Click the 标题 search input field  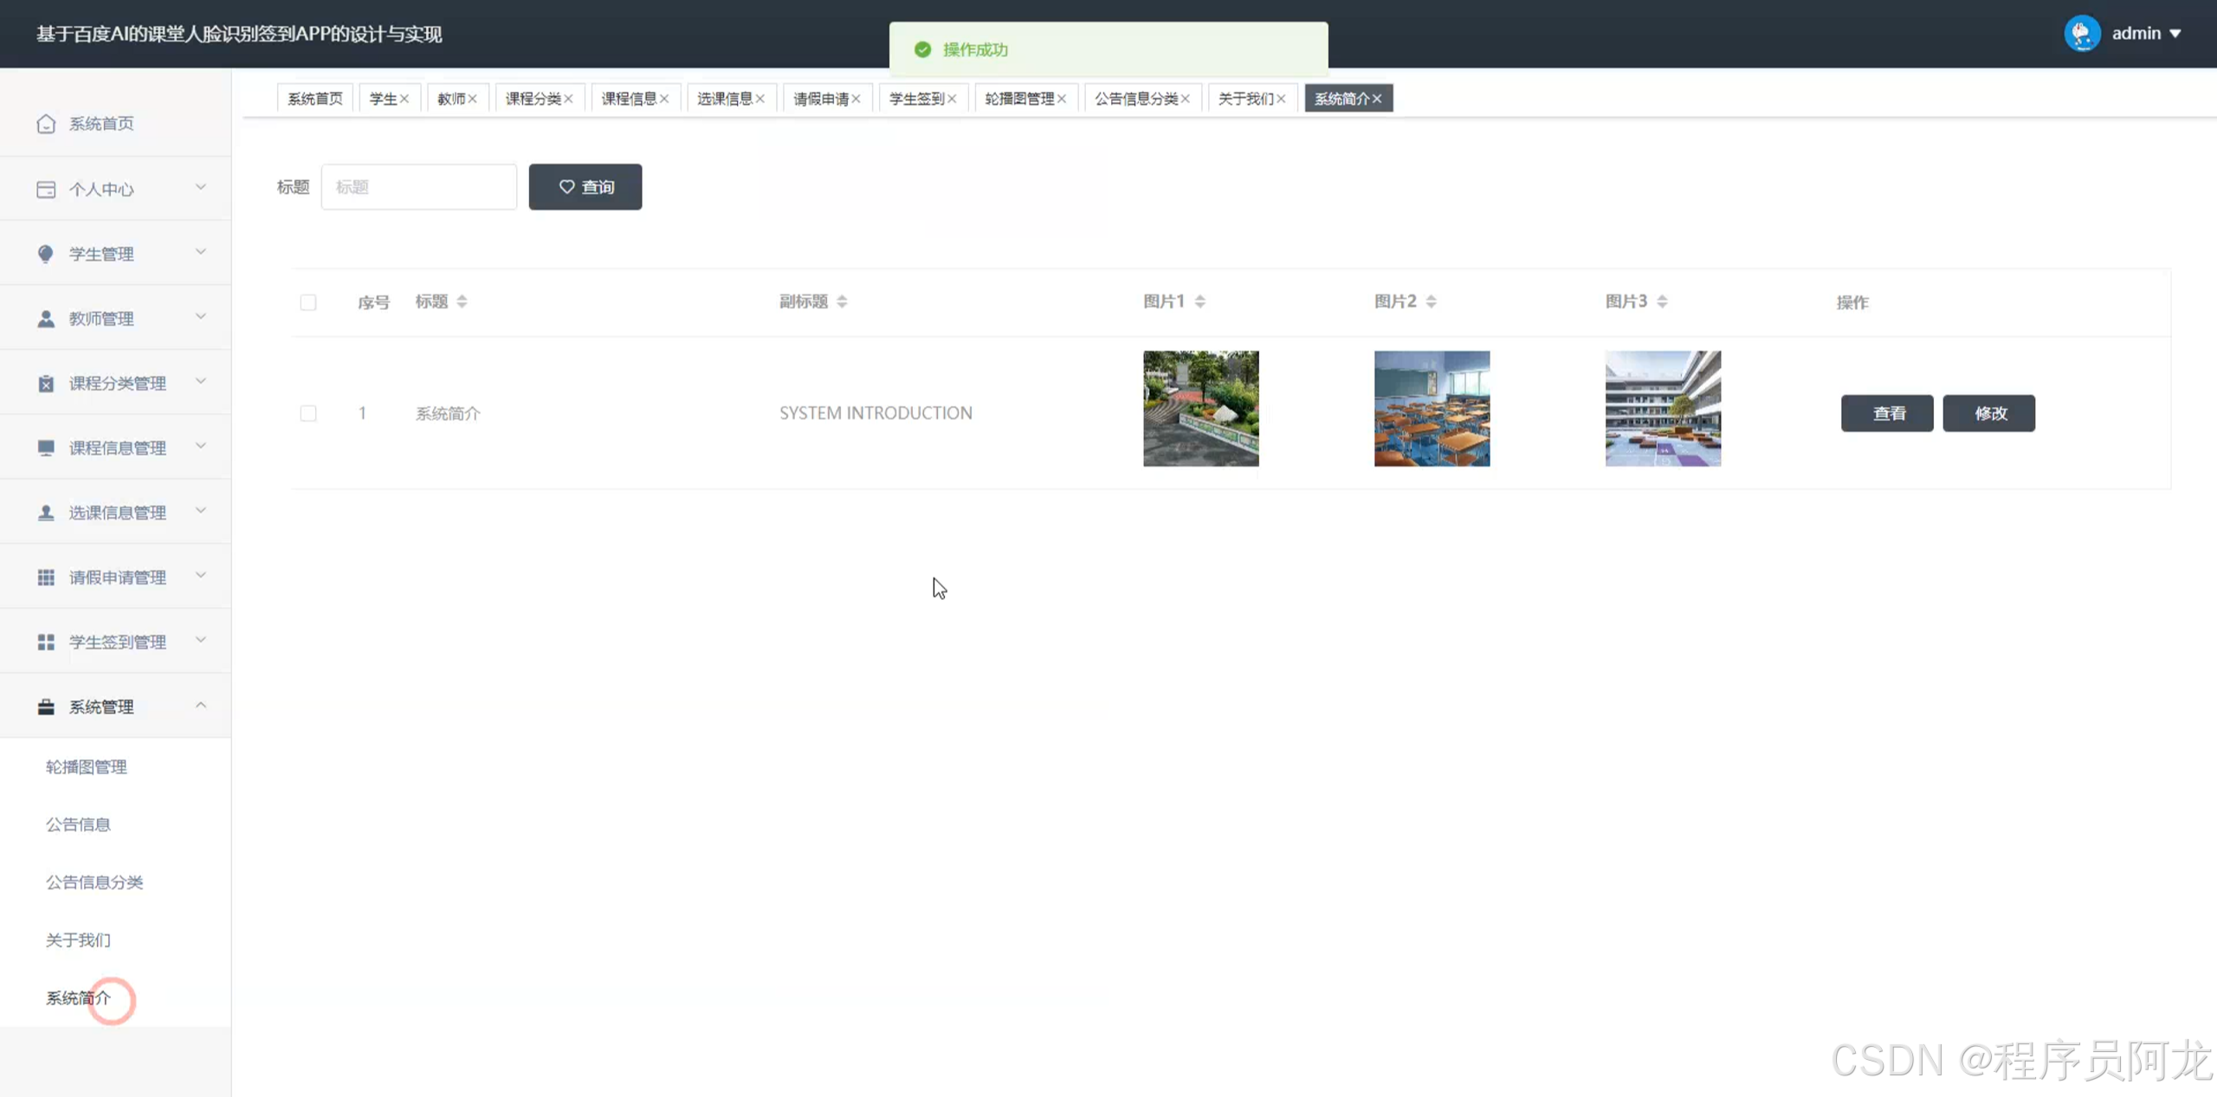tap(419, 187)
